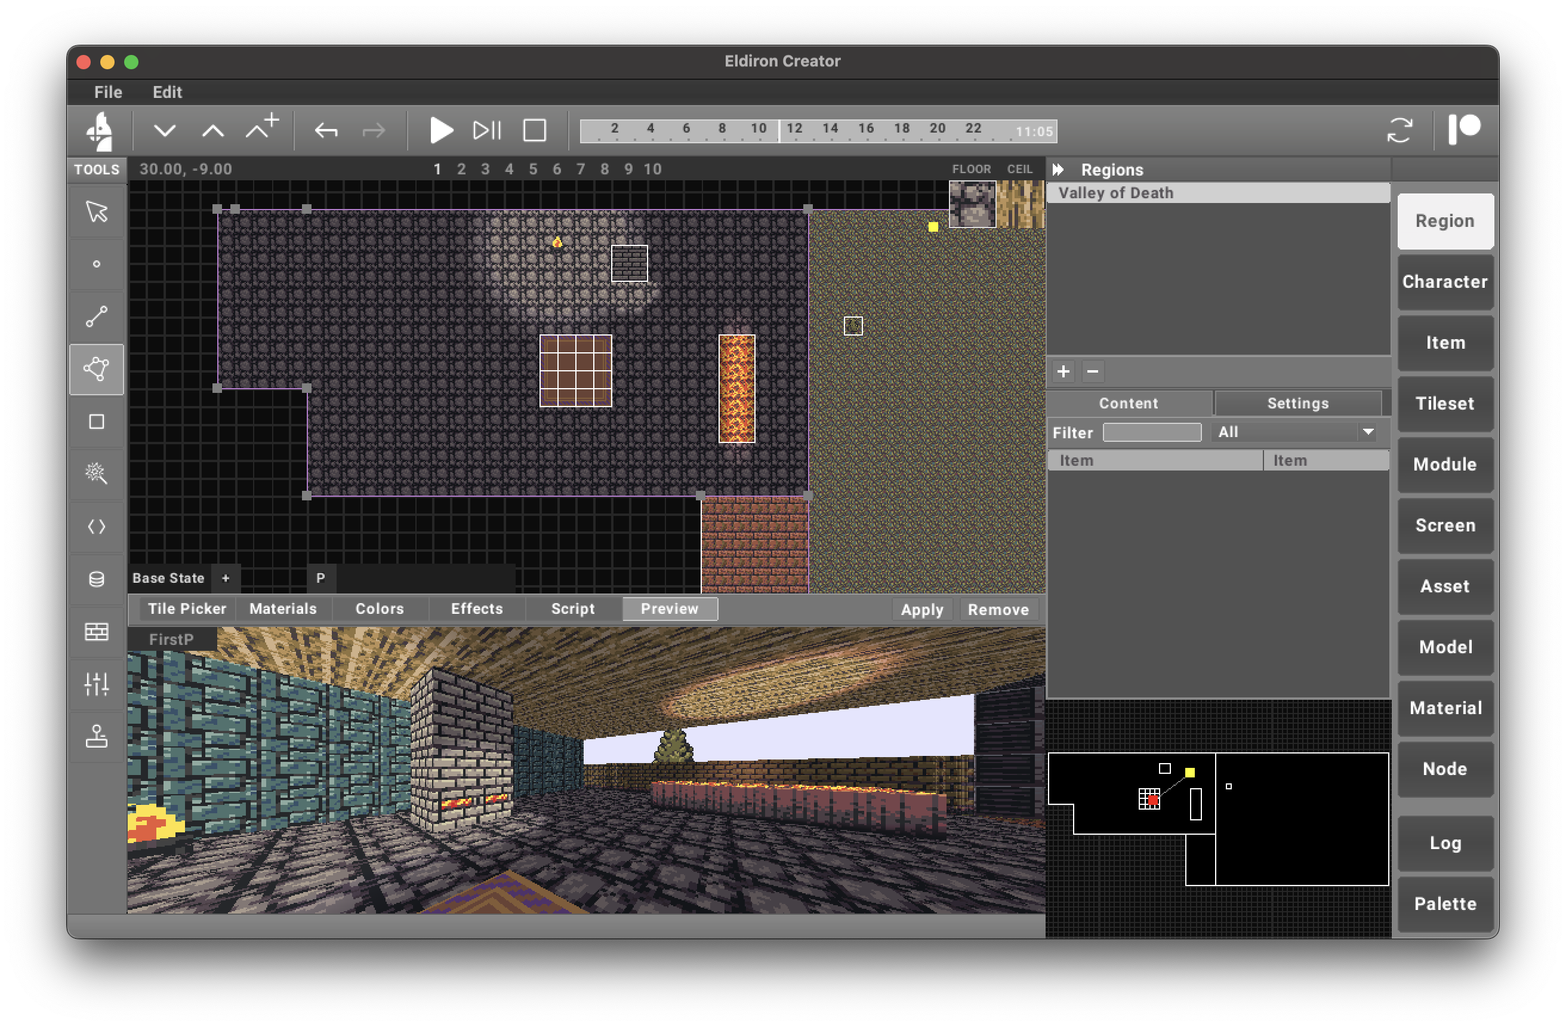Screen dimensions: 1566x1027
Task: Add a state with plus beside Base State
Action: (x=226, y=578)
